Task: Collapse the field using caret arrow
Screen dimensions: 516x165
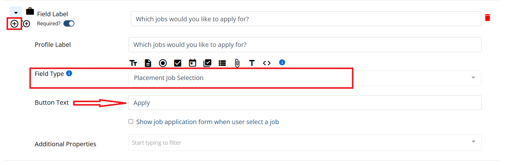Action: coord(16,13)
